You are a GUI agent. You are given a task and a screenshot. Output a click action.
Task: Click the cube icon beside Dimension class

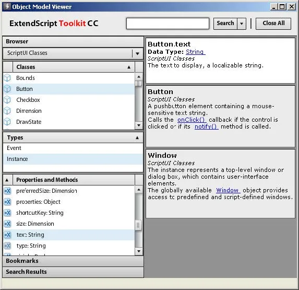(x=7, y=111)
